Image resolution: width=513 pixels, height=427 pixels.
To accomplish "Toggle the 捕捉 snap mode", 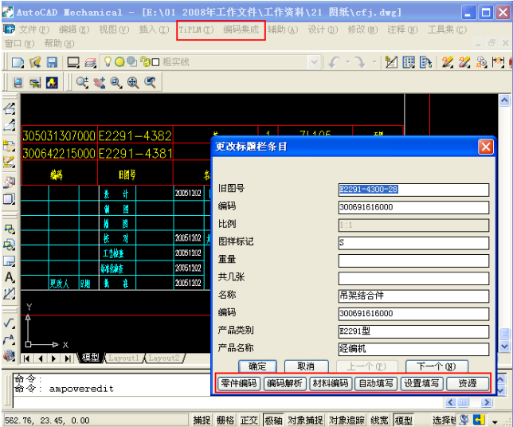I will 202,420.
